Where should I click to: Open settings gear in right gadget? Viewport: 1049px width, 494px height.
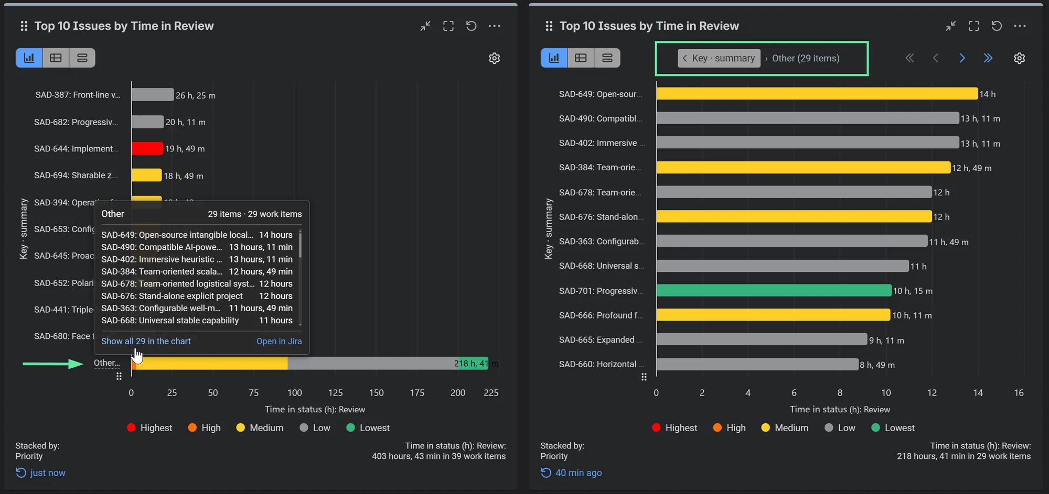pos(1020,58)
